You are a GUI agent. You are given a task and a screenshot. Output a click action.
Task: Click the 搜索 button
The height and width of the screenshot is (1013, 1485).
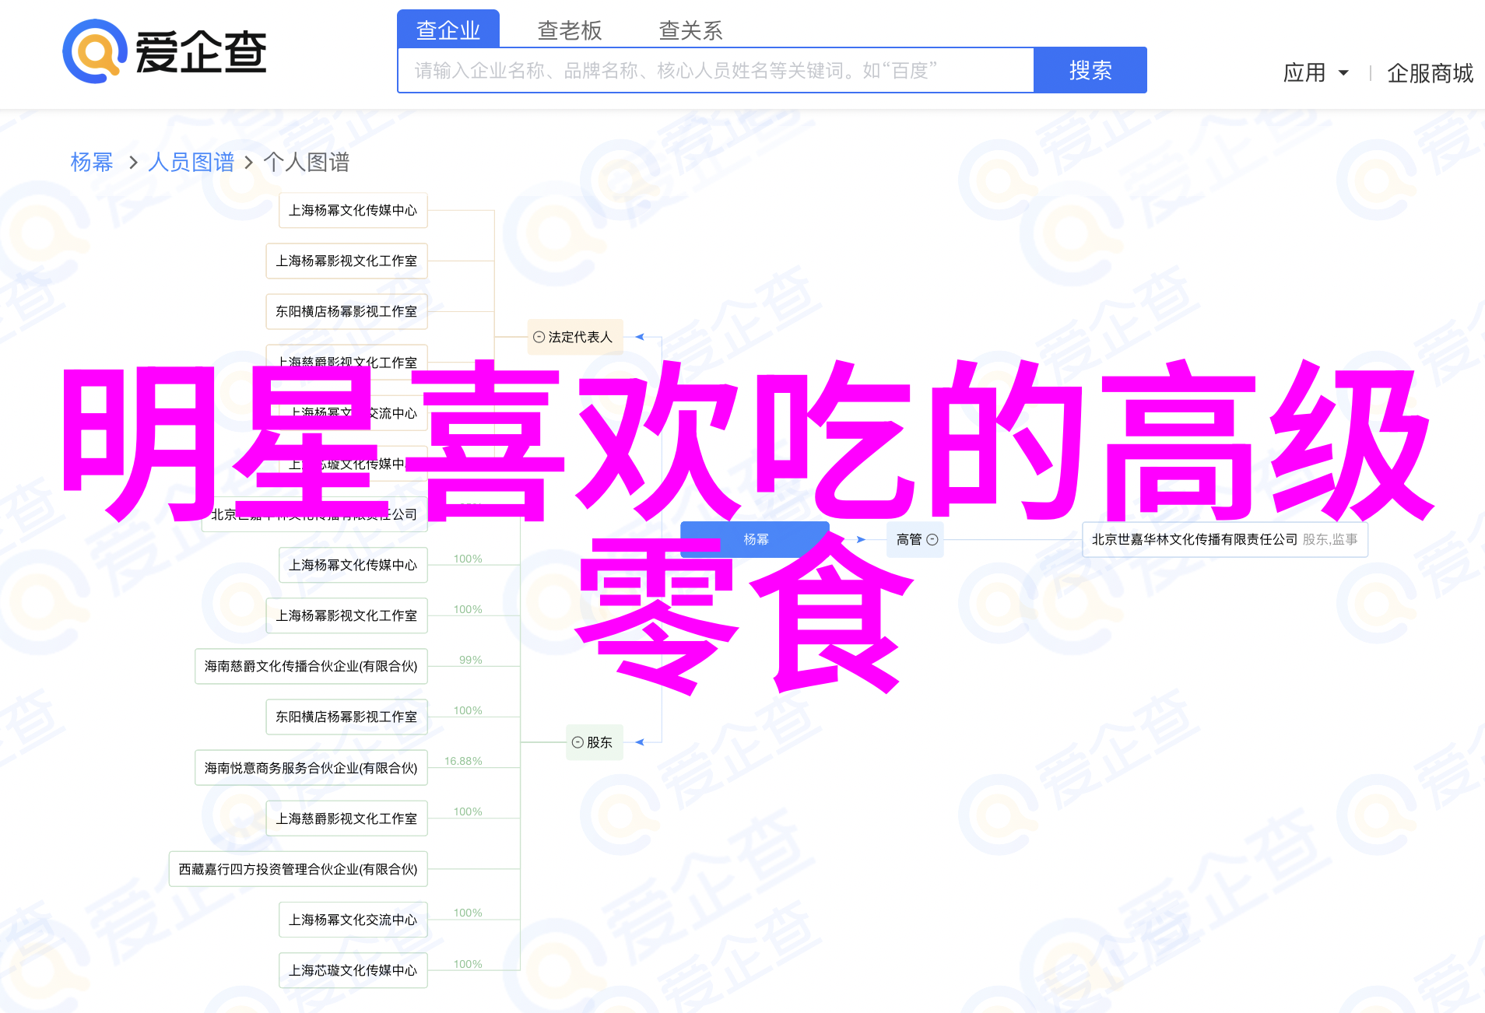(1090, 70)
